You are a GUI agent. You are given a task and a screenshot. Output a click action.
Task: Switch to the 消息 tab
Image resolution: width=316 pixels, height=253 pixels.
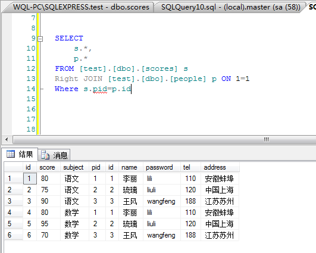[54, 155]
